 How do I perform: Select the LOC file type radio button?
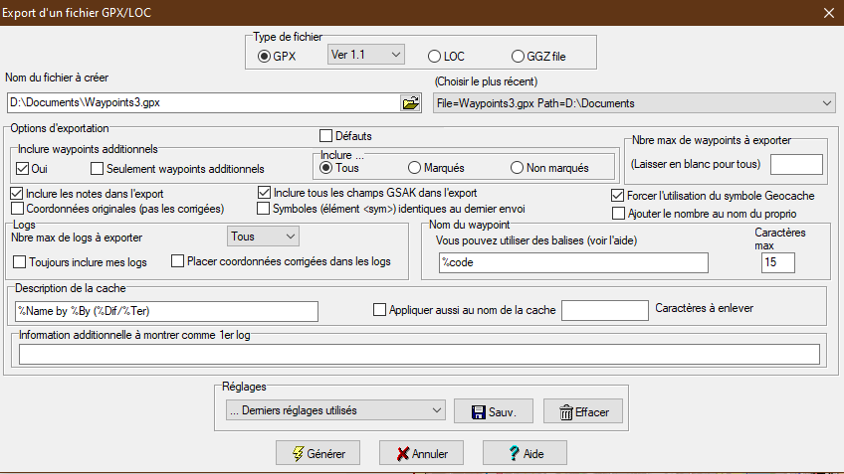click(x=434, y=56)
